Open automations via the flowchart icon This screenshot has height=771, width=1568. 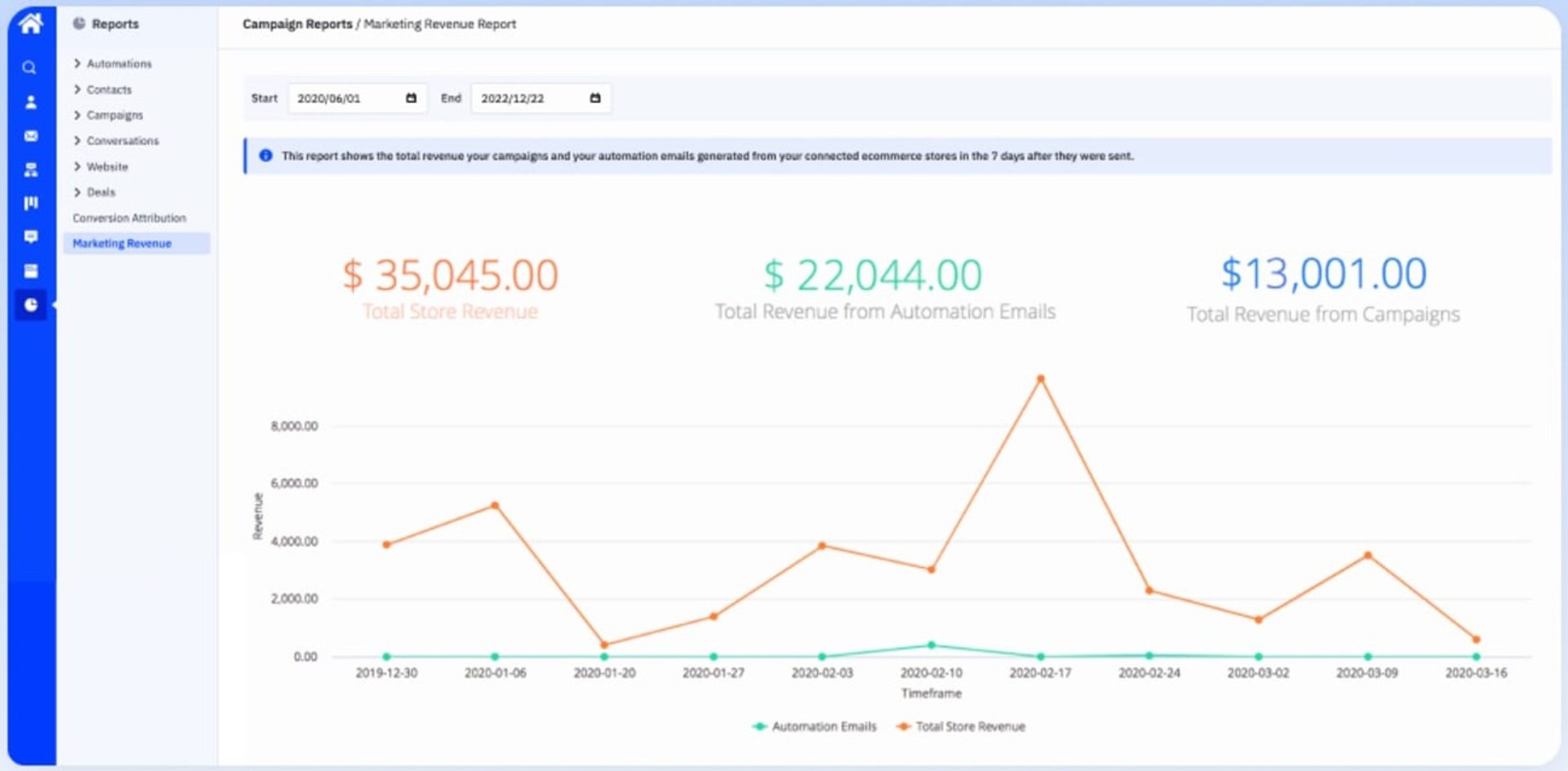(30, 170)
